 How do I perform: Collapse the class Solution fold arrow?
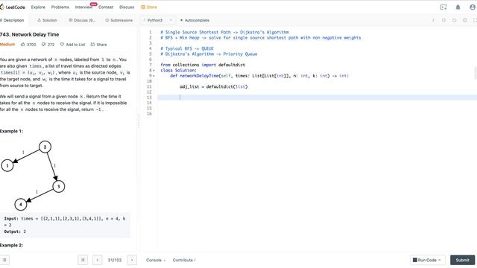pos(154,71)
